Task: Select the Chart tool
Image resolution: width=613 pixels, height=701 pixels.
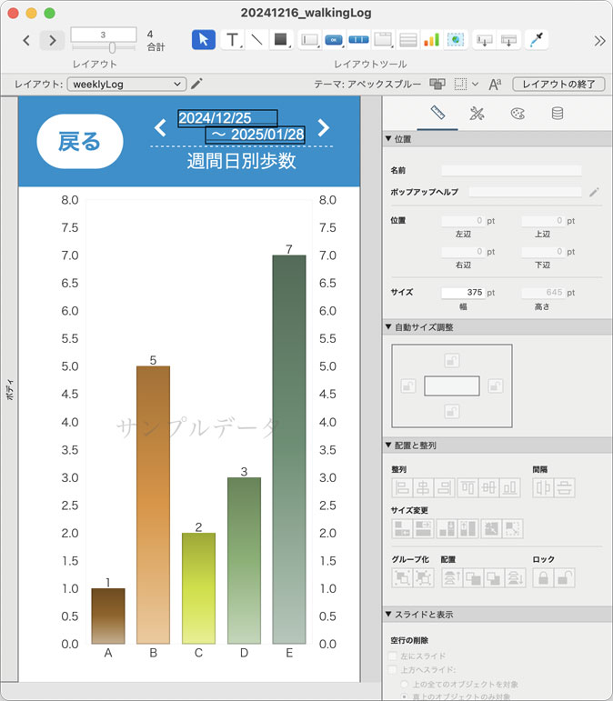Action: coord(431,40)
